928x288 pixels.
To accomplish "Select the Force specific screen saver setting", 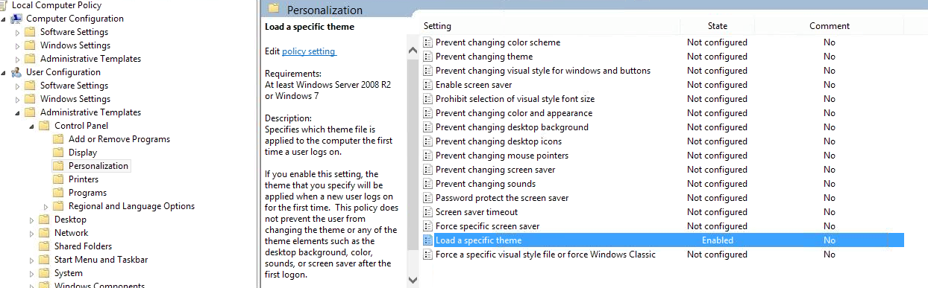I will click(x=487, y=226).
